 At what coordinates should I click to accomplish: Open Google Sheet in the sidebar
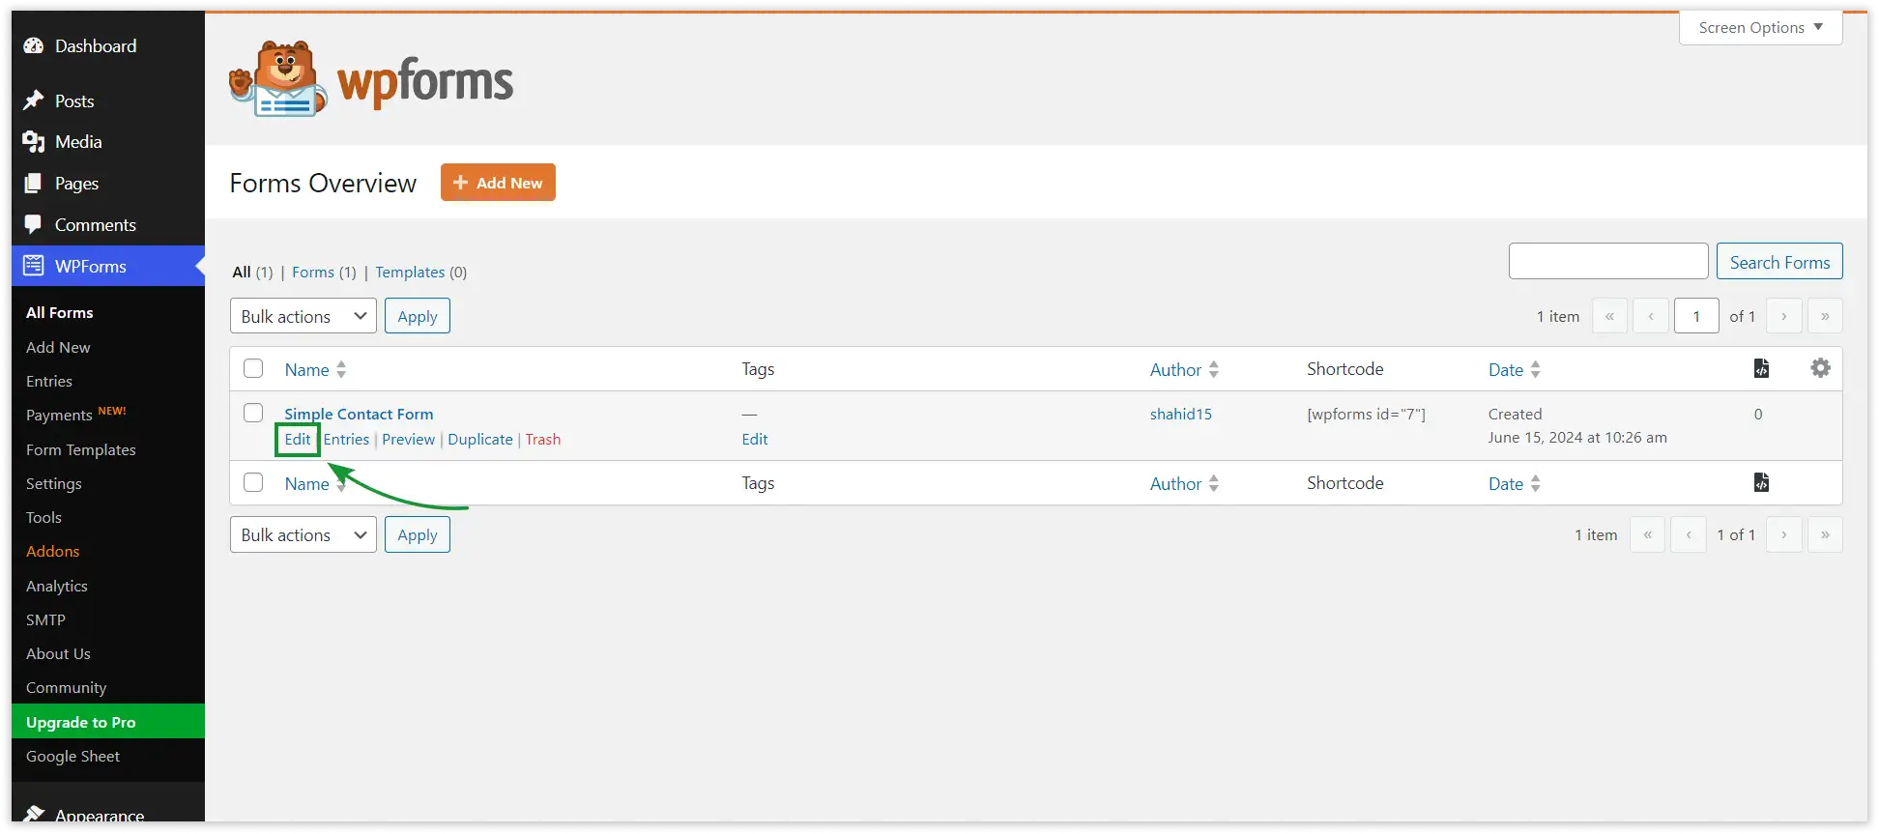point(73,756)
